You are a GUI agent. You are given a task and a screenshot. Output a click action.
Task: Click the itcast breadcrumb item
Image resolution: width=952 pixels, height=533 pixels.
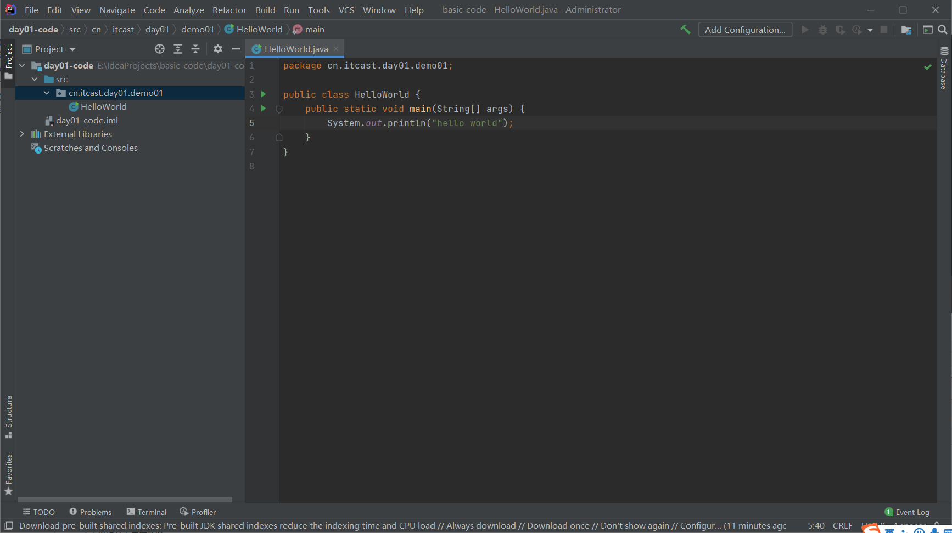click(123, 30)
